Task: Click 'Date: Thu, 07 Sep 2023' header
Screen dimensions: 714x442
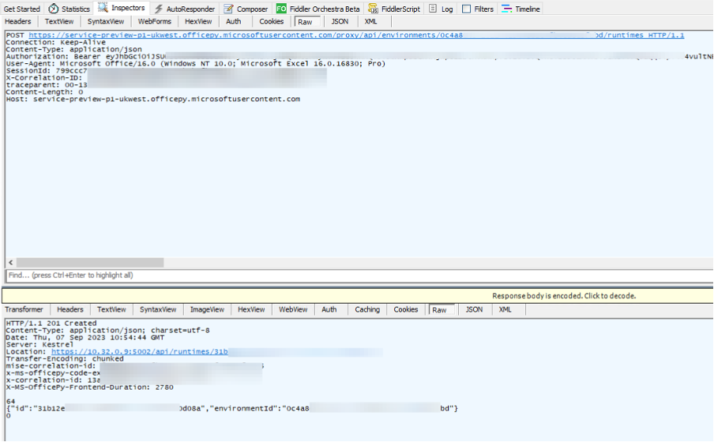Action: point(85,338)
